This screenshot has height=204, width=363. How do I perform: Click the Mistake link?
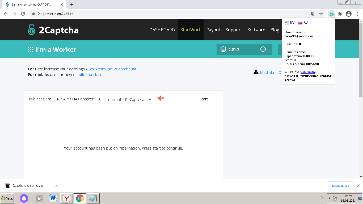[x=268, y=73]
